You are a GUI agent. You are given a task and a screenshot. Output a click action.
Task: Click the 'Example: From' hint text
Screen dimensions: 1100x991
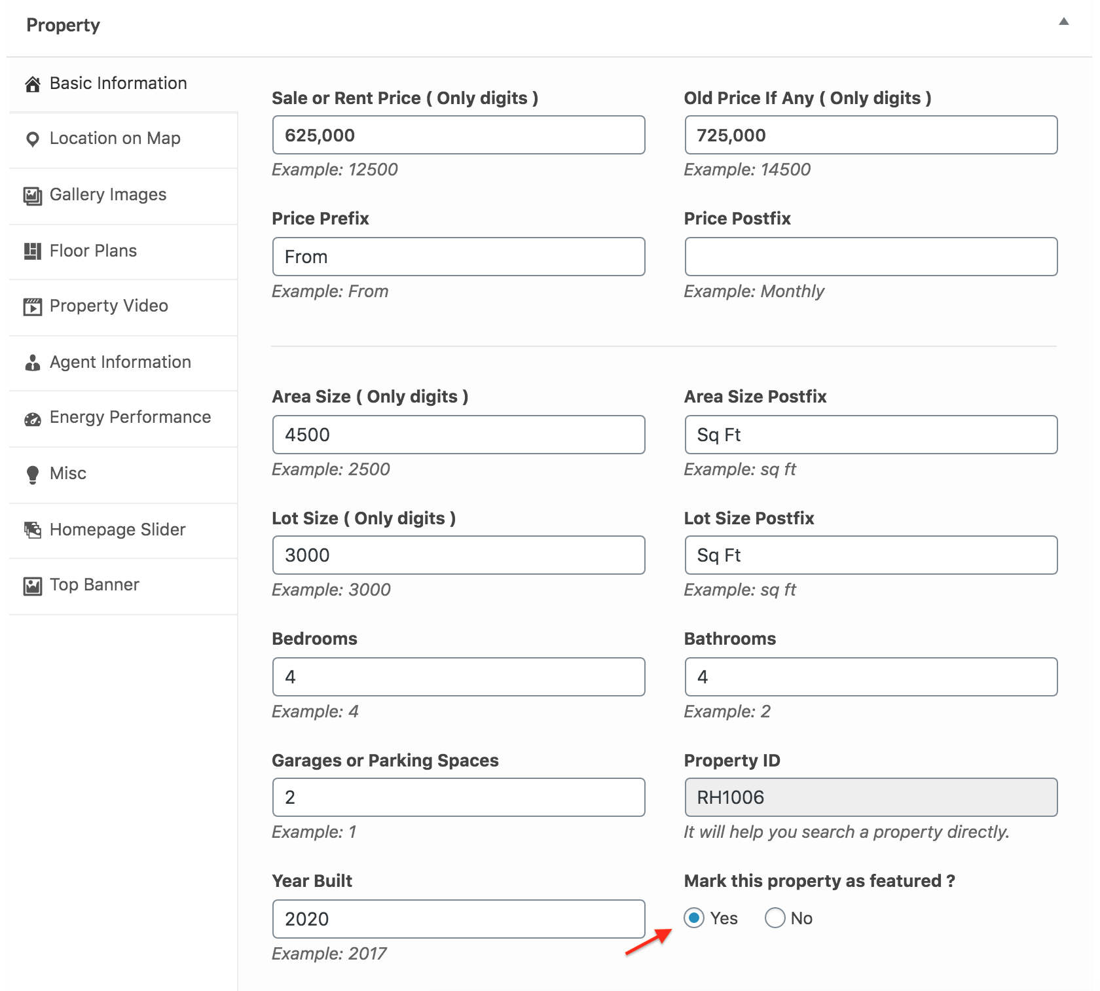330,291
